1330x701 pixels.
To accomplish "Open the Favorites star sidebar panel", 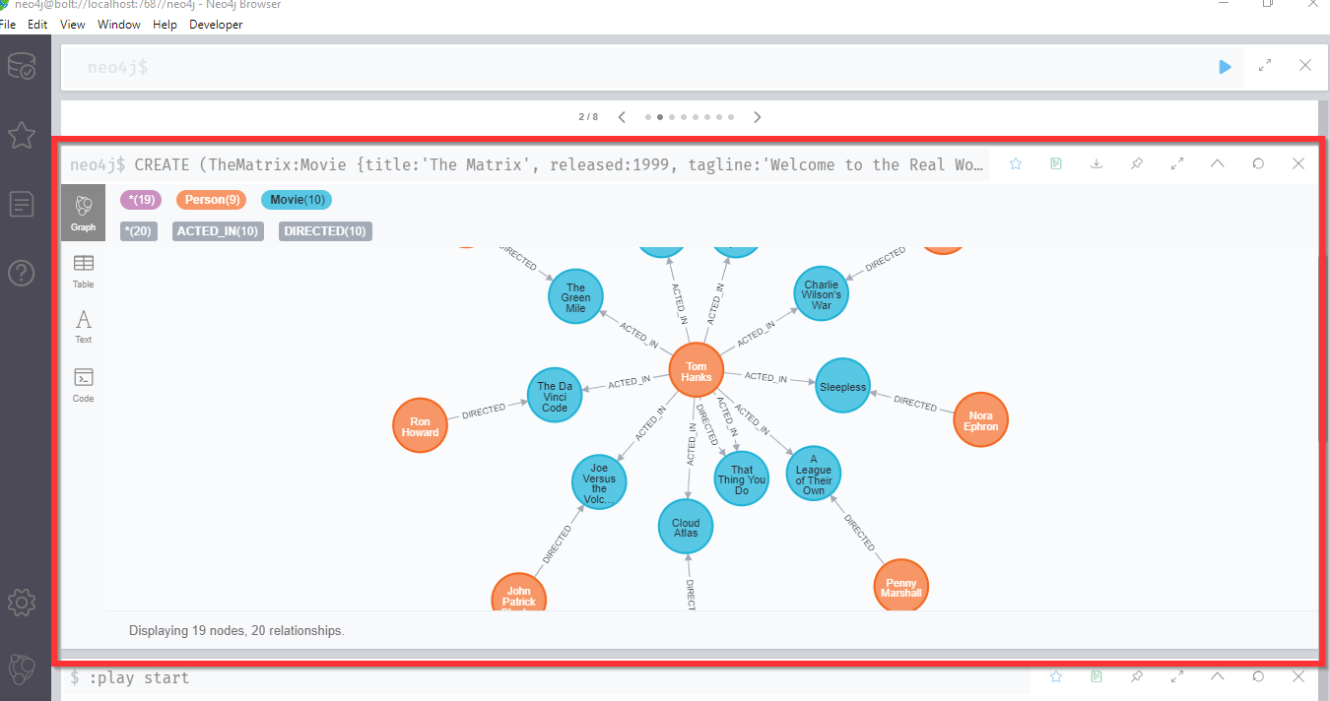I will click(x=22, y=135).
